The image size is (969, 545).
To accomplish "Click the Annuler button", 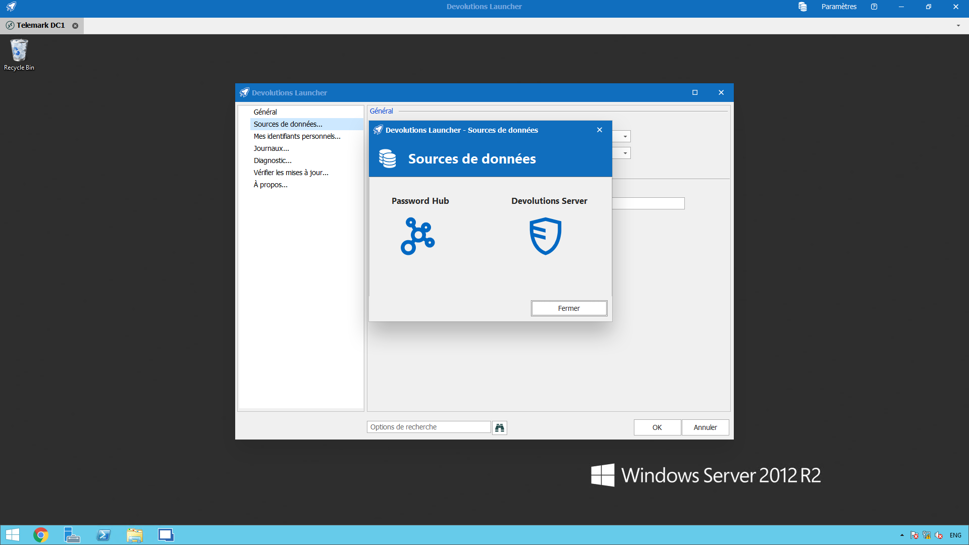I will [706, 426].
